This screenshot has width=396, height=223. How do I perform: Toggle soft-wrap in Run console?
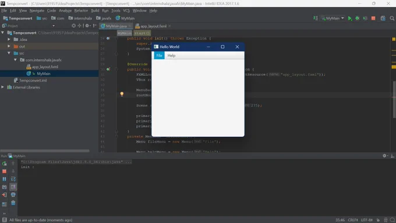(13, 179)
